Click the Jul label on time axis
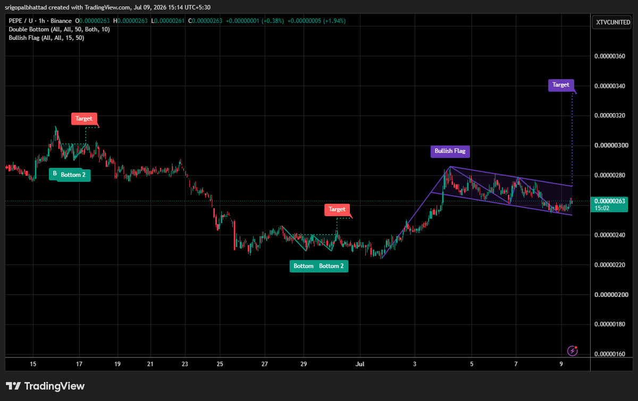This screenshot has height=401, width=638. (x=360, y=364)
